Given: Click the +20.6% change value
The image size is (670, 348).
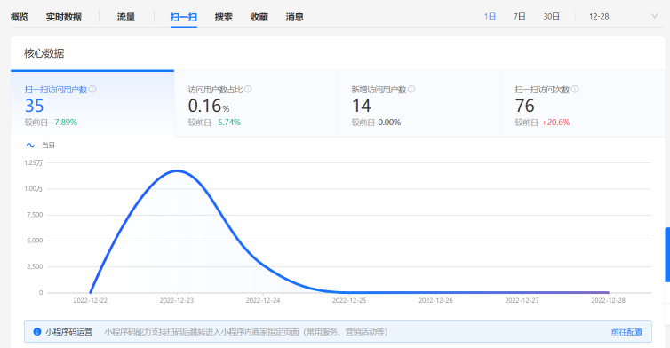Looking at the screenshot, I should (x=555, y=123).
